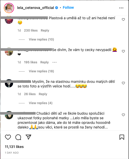
Task: Open post options three-dots menu in header
Action: [121, 8]
